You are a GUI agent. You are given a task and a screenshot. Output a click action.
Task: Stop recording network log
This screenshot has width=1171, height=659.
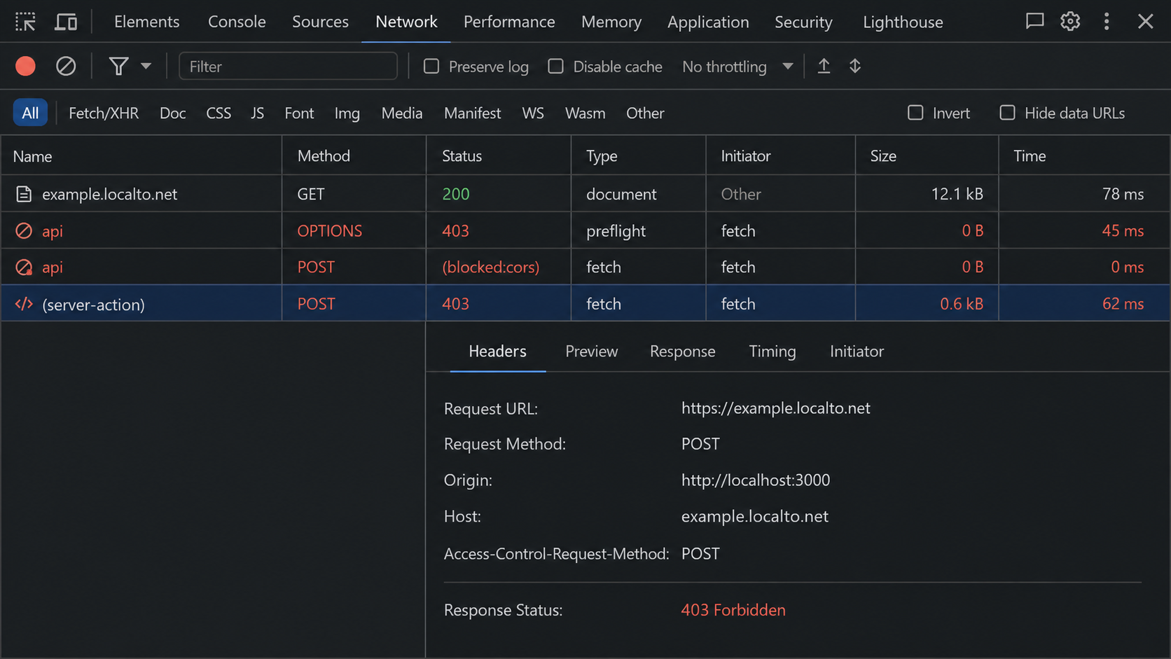[x=26, y=67]
